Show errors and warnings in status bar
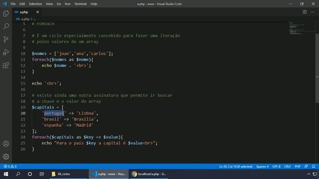 [x=10, y=167]
